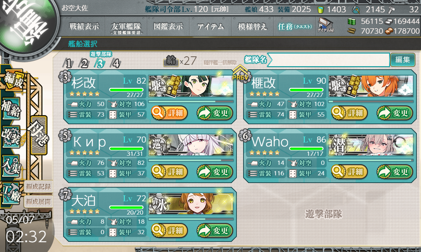Click 変更 button for Waho
This screenshot has height=252, width=421.
coord(395,171)
